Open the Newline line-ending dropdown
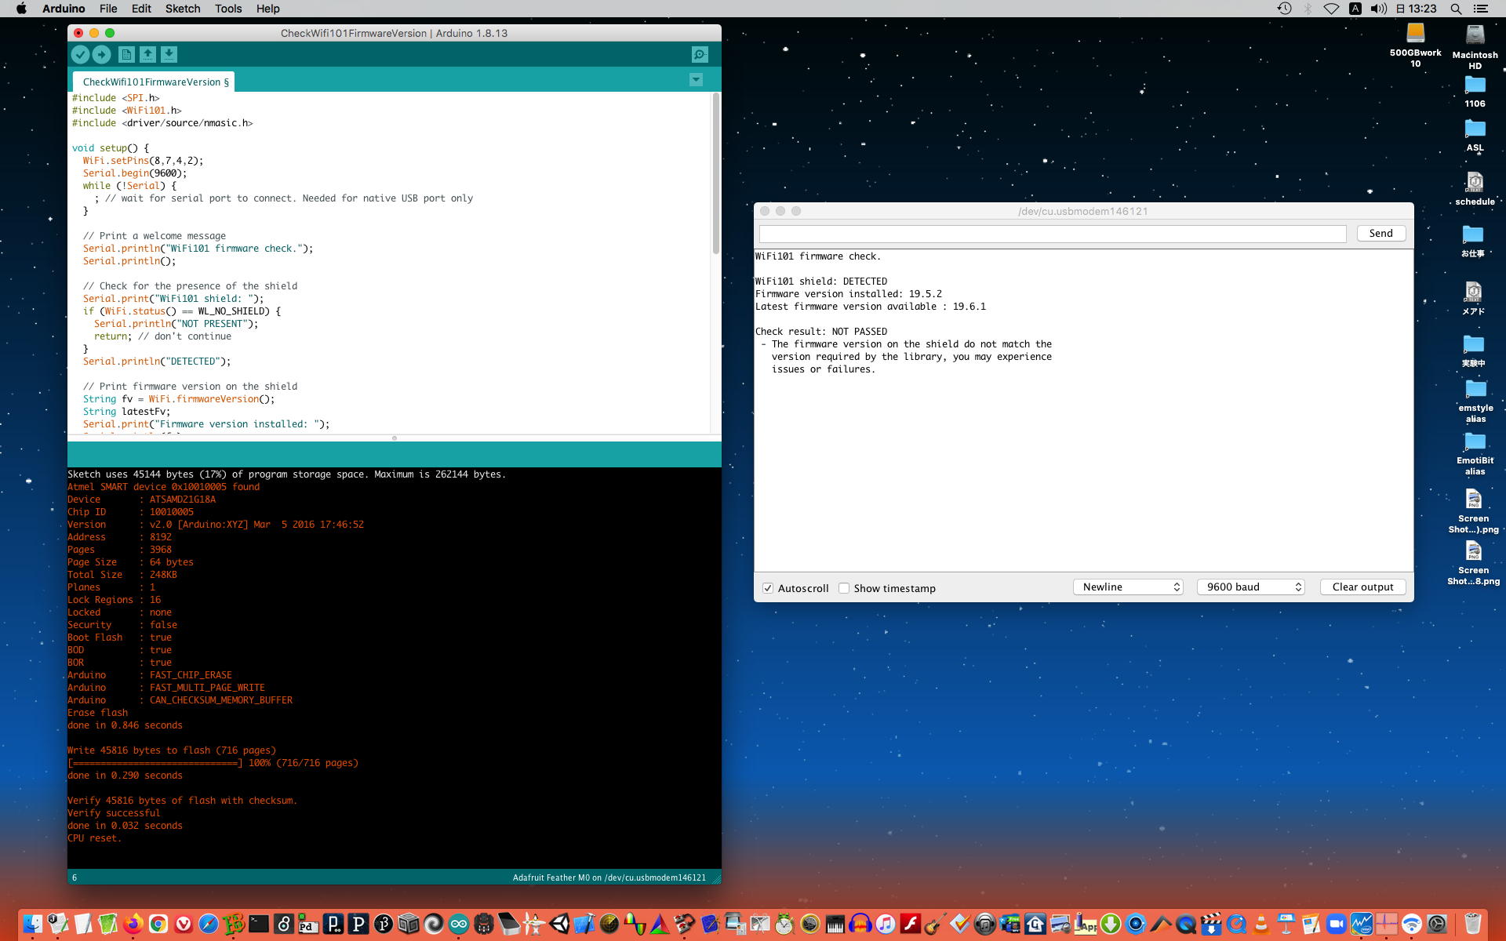The image size is (1506, 941). [x=1128, y=587]
